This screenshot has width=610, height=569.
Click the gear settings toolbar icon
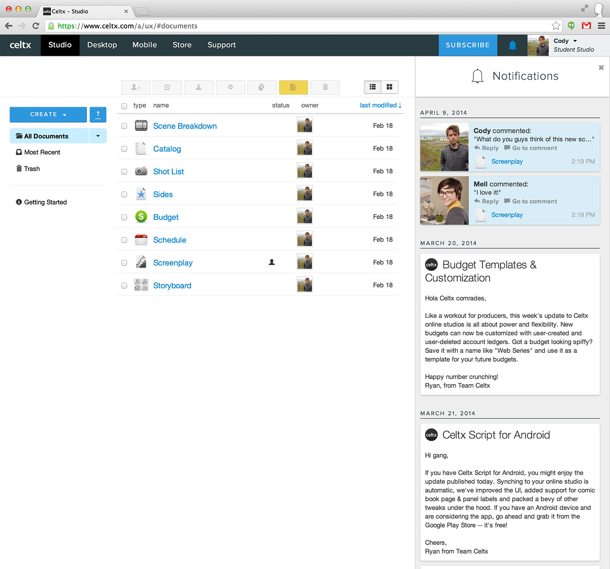click(x=231, y=87)
